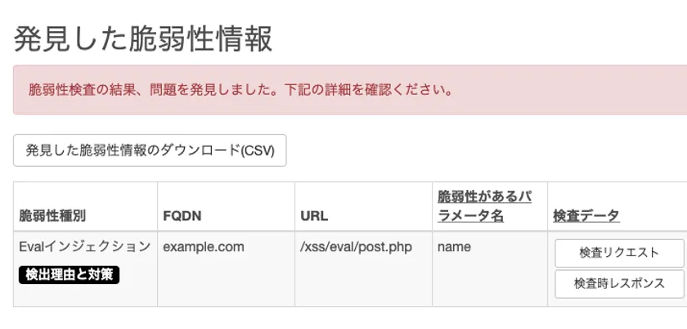
Task: Click the black 検出理由と対策 badge
Action: coord(70,275)
